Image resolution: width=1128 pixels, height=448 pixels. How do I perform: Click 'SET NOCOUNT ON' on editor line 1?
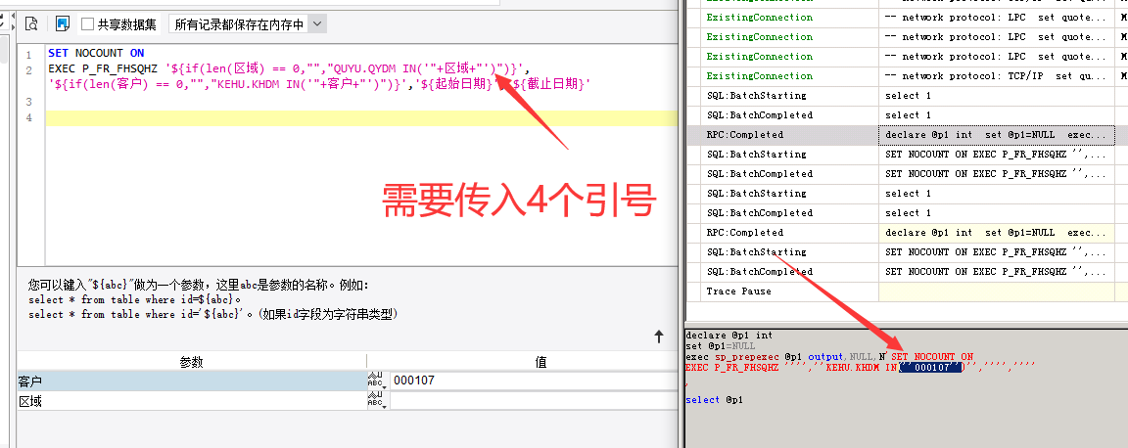point(96,53)
